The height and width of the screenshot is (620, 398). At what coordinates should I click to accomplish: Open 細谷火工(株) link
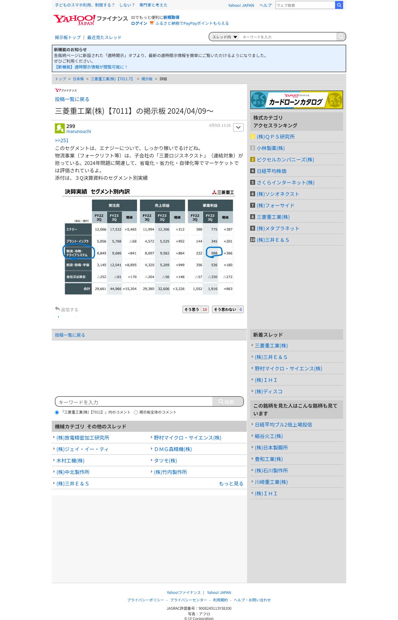pyautogui.click(x=269, y=436)
